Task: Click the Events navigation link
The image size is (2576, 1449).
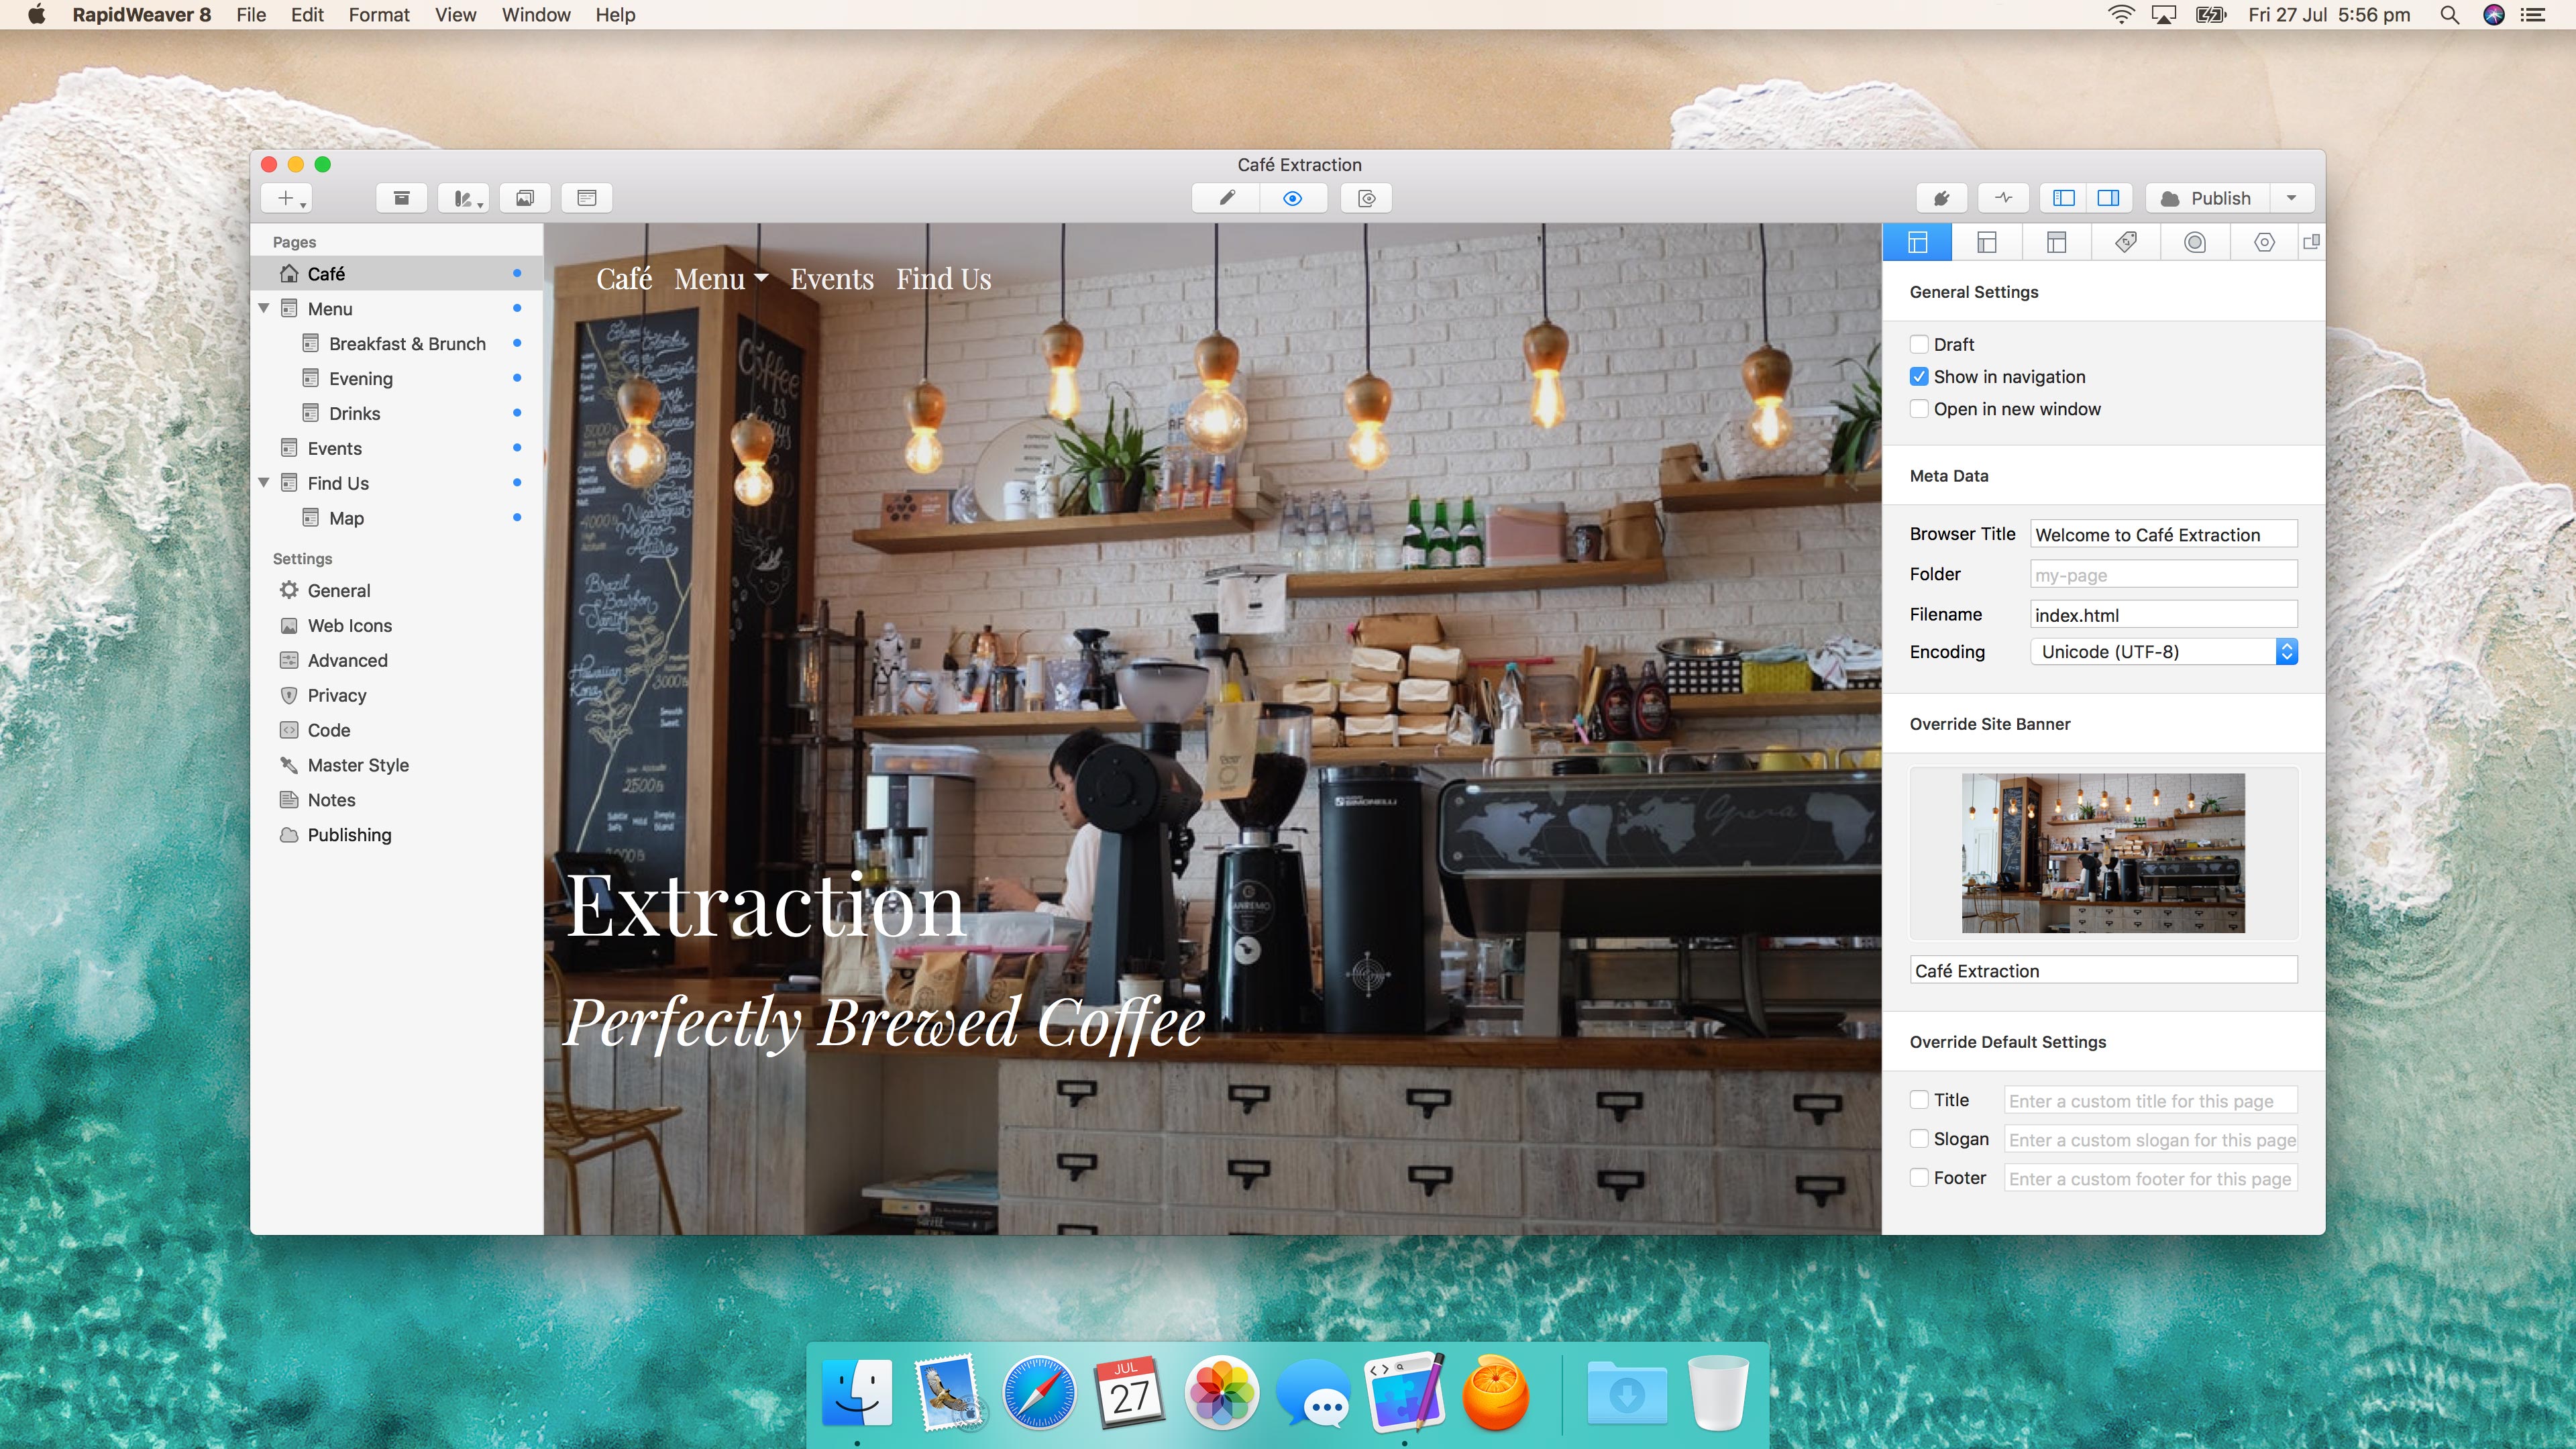Action: (x=831, y=279)
